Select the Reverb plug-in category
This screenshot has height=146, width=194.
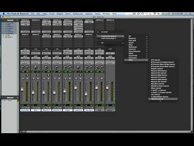136,43
